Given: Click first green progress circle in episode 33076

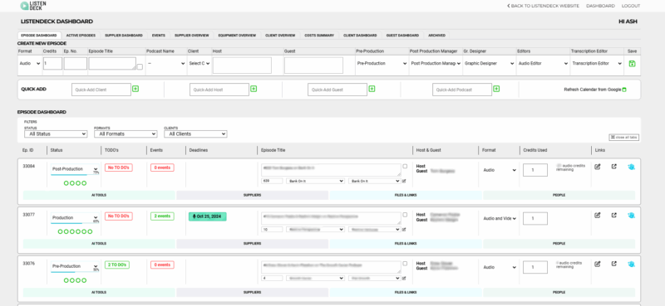Looking at the screenshot, I should (66, 280).
